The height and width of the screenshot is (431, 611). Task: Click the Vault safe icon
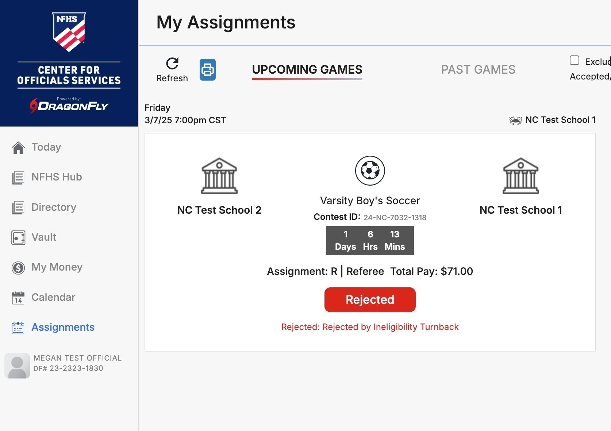pos(18,237)
